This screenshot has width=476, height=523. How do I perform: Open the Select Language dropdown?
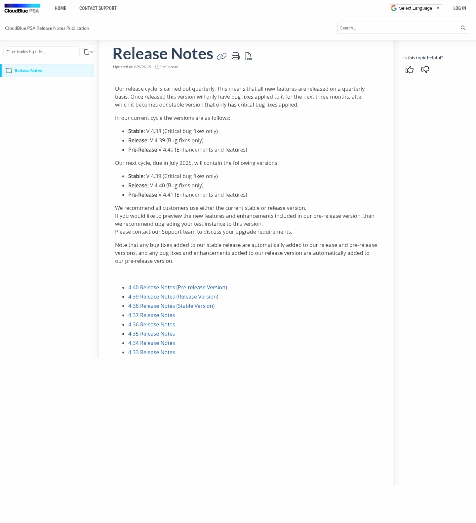point(416,8)
